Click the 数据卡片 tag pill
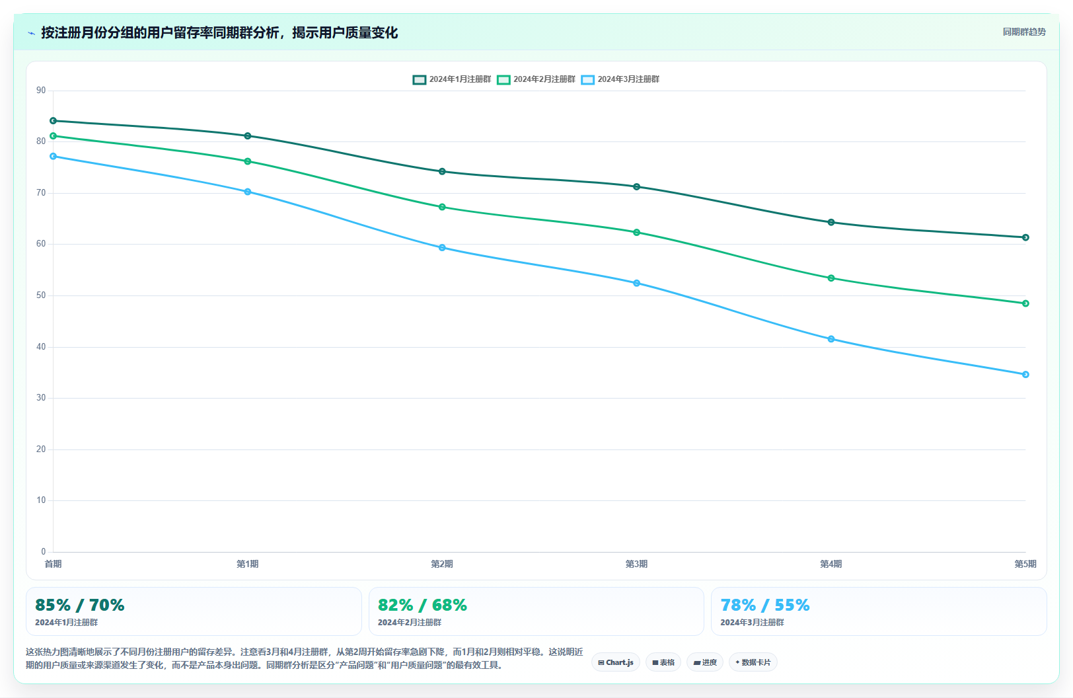The width and height of the screenshot is (1073, 698). [753, 662]
